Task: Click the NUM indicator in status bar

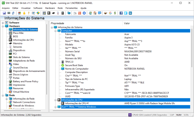Action: 179,115
